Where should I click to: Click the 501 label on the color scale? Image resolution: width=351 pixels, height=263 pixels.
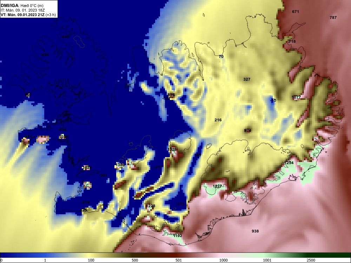click(x=178, y=260)
